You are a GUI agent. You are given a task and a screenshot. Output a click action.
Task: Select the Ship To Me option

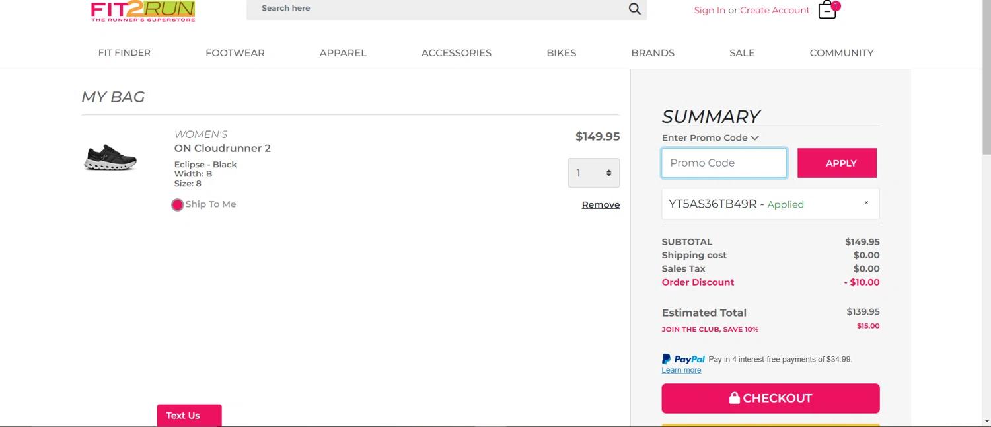click(177, 205)
